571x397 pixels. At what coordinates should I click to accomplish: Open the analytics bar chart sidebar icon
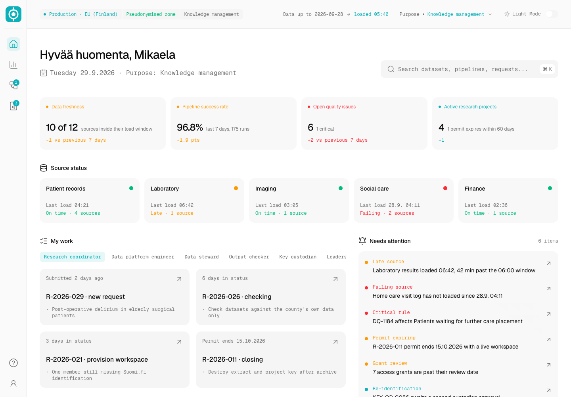(x=13, y=65)
